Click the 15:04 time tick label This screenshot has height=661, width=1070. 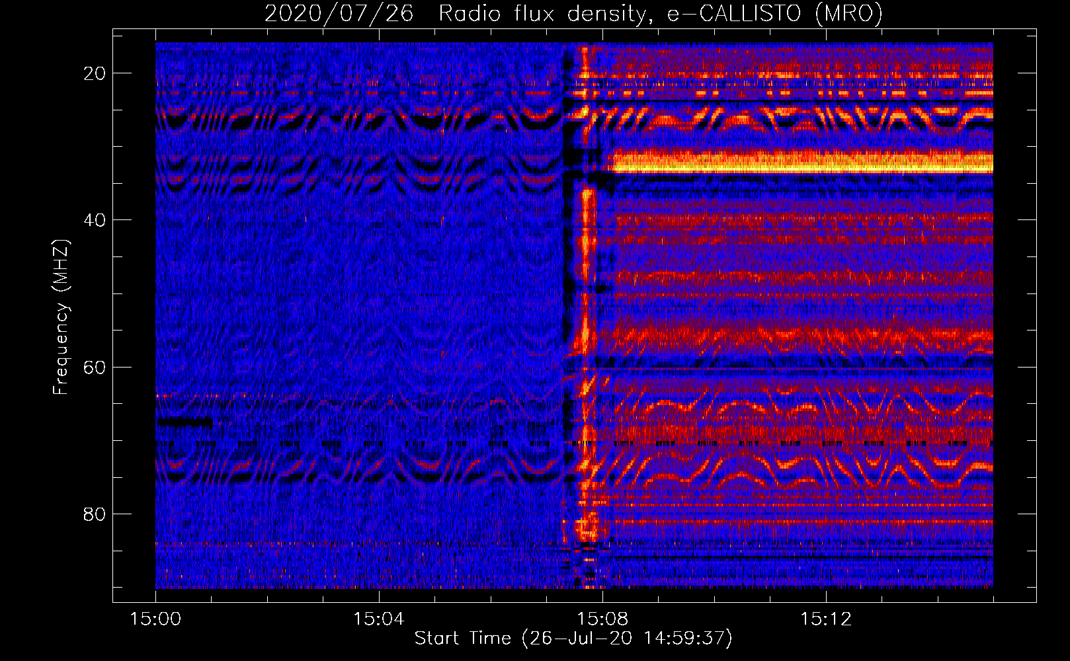378,619
